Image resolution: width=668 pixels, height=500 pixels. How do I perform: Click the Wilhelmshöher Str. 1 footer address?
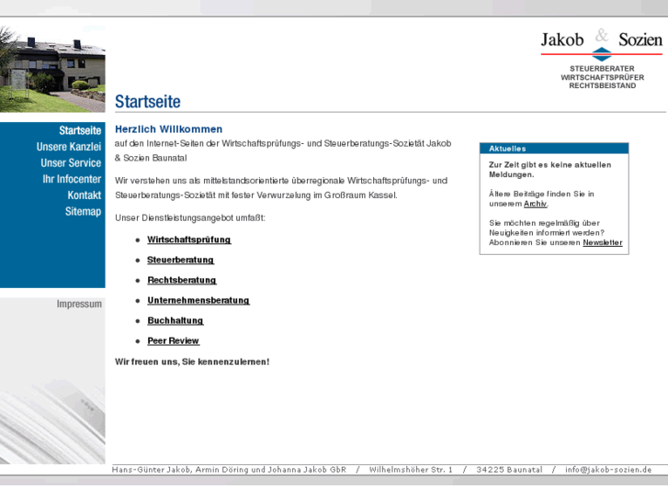pos(410,470)
